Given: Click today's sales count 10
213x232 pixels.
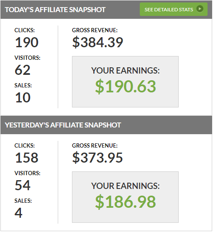Looking at the screenshot, I should (x=23, y=97).
